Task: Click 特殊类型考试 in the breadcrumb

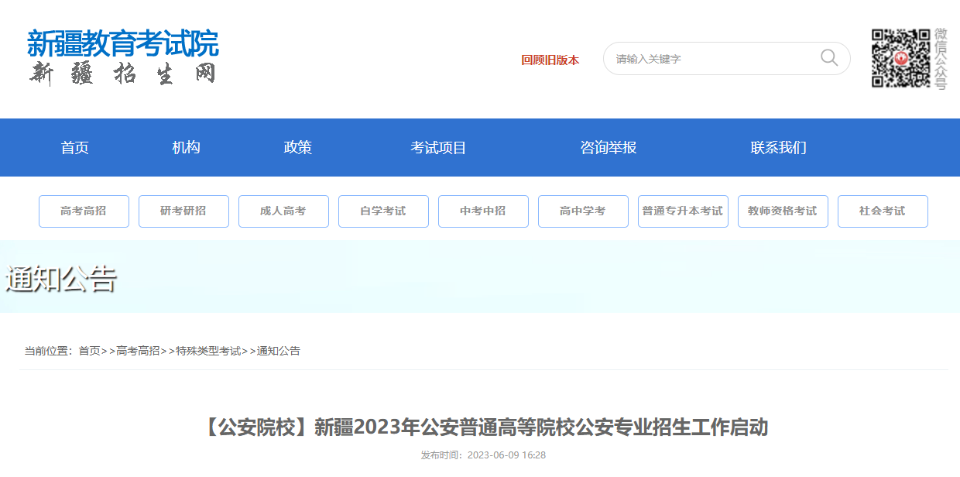Action: [208, 351]
